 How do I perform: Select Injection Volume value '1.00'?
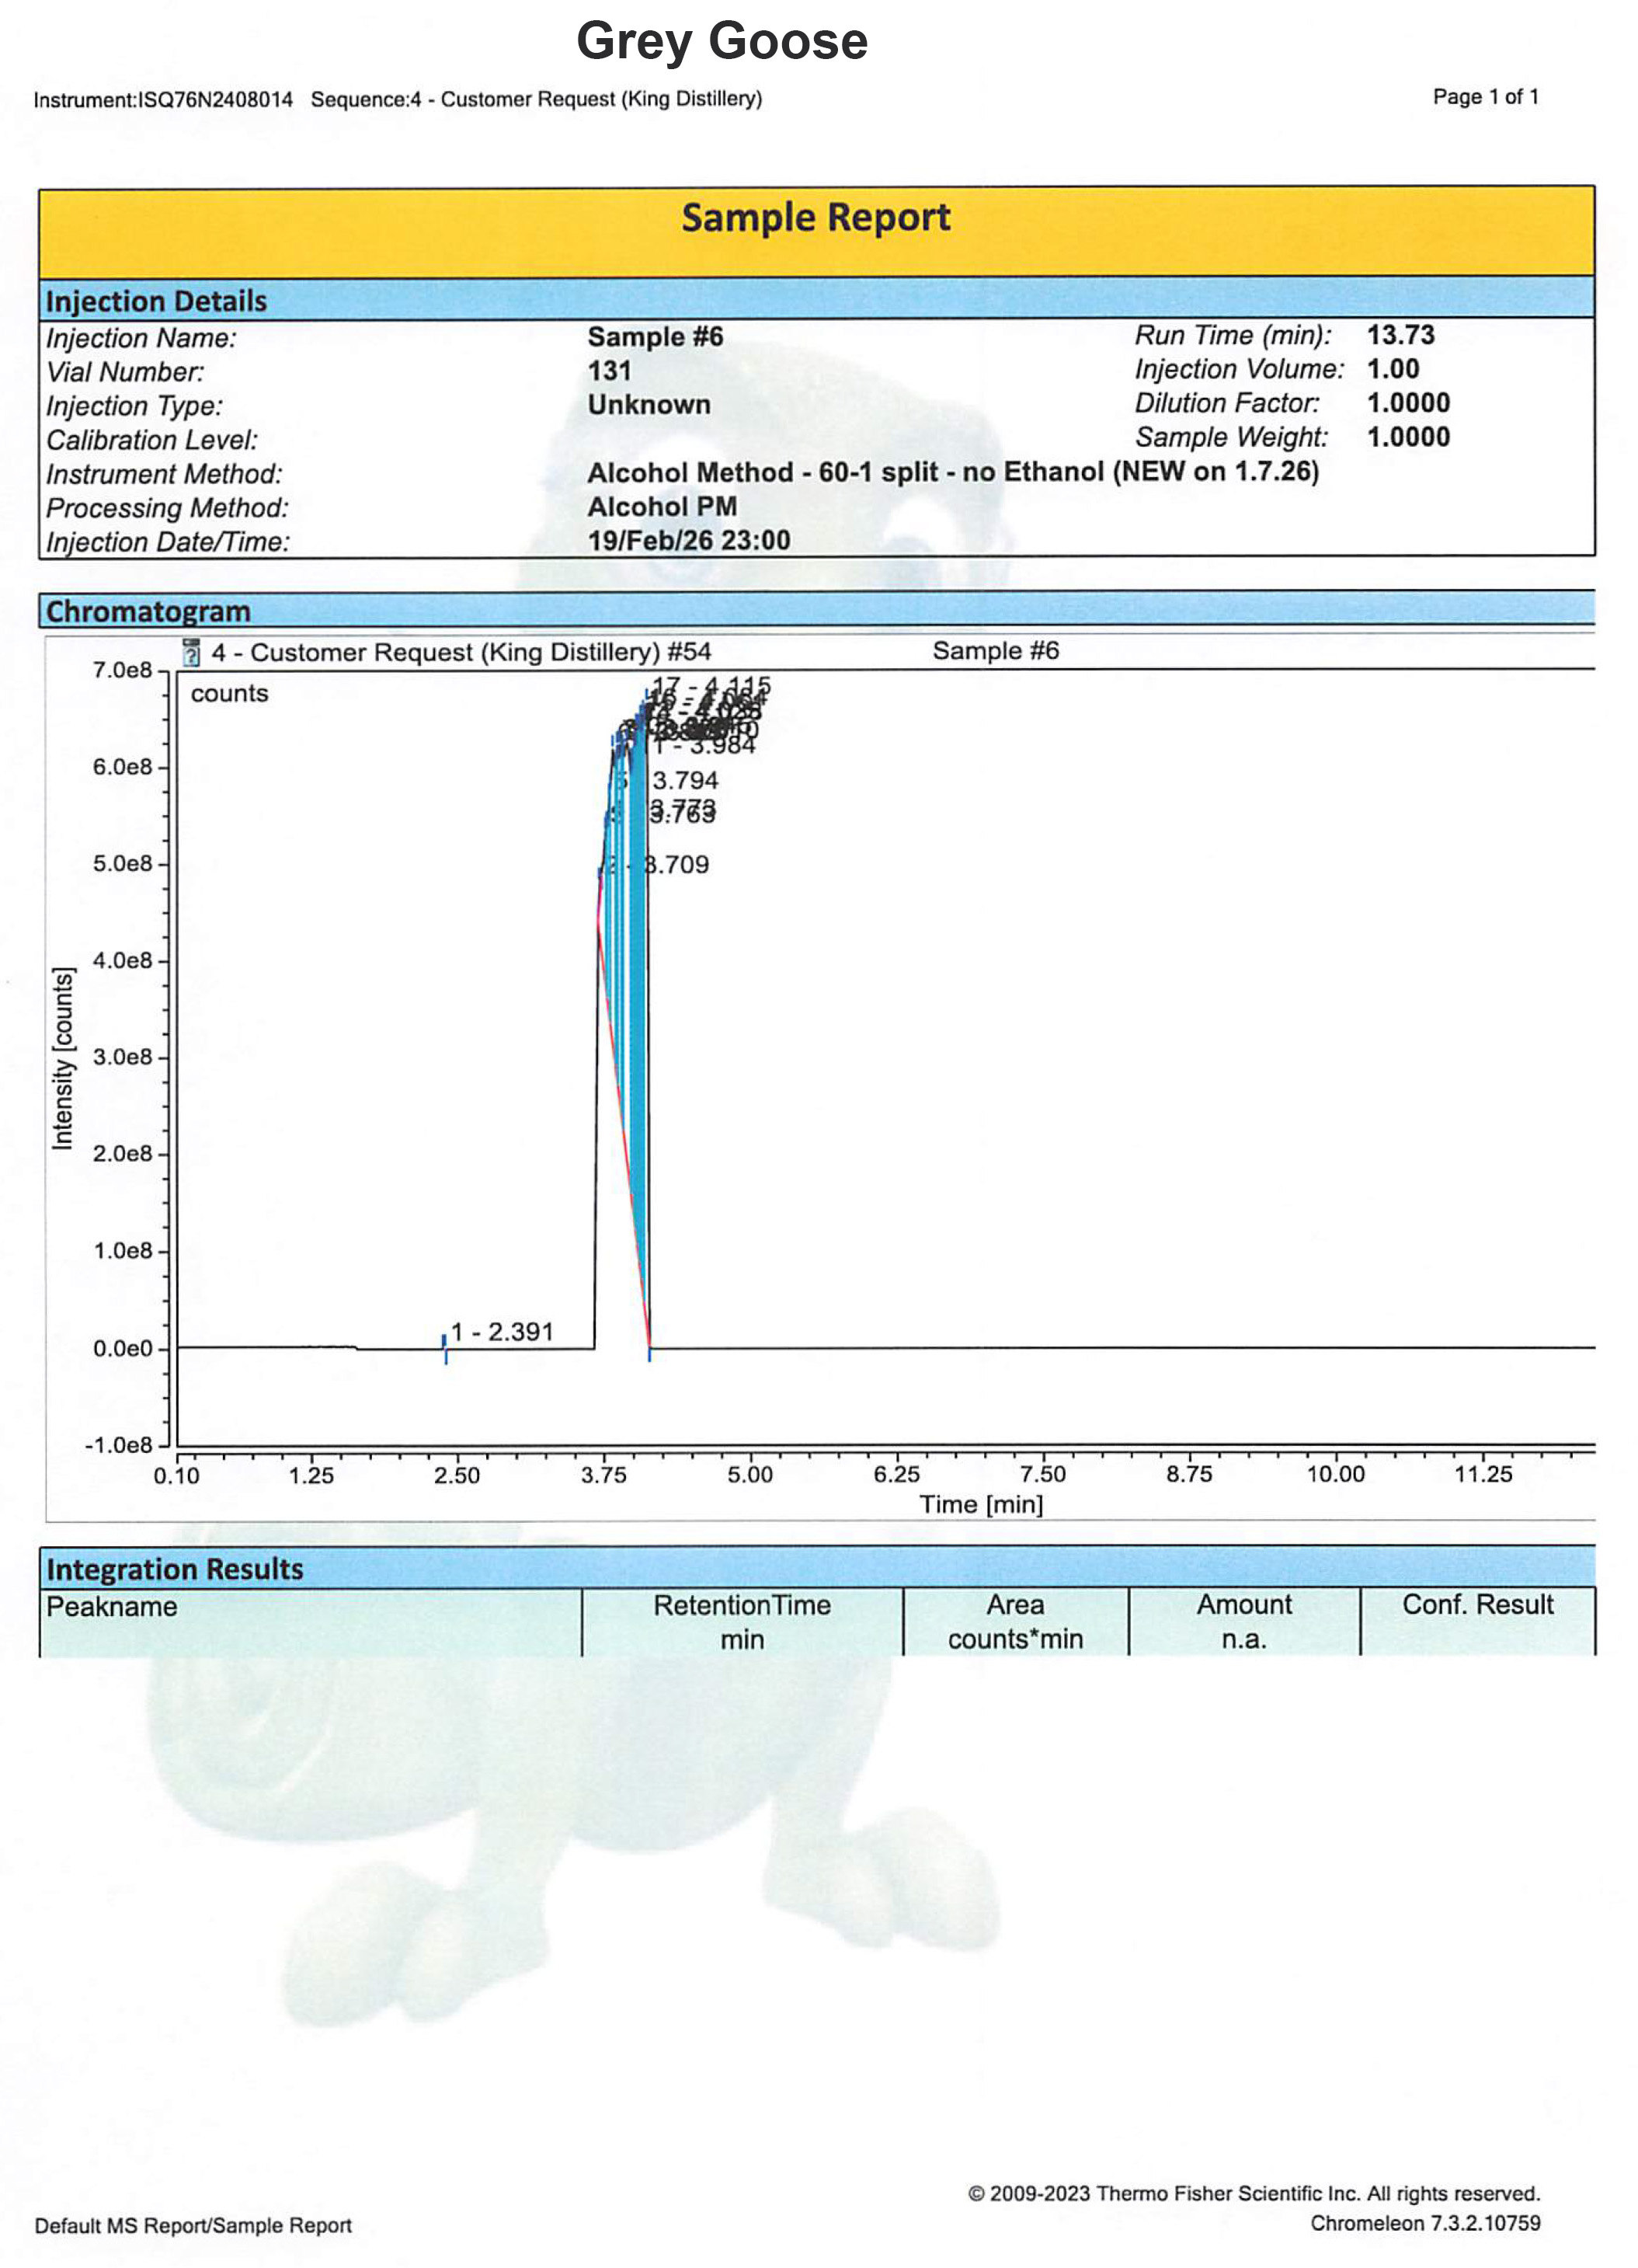[x=1392, y=369]
